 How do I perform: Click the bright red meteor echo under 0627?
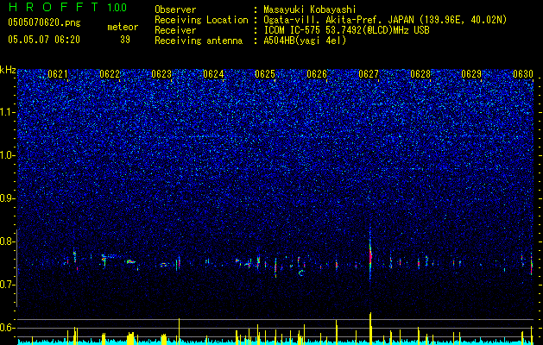pyautogui.click(x=370, y=256)
